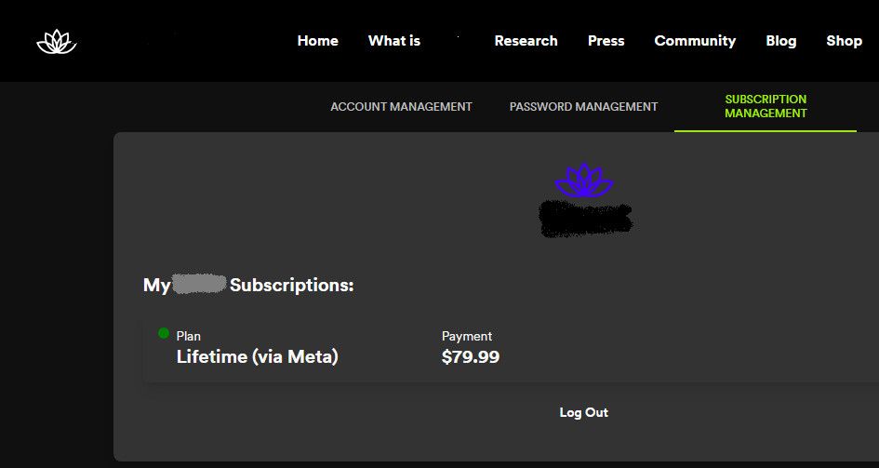Visit the Blog page
The width and height of the screenshot is (879, 468).
780,41
